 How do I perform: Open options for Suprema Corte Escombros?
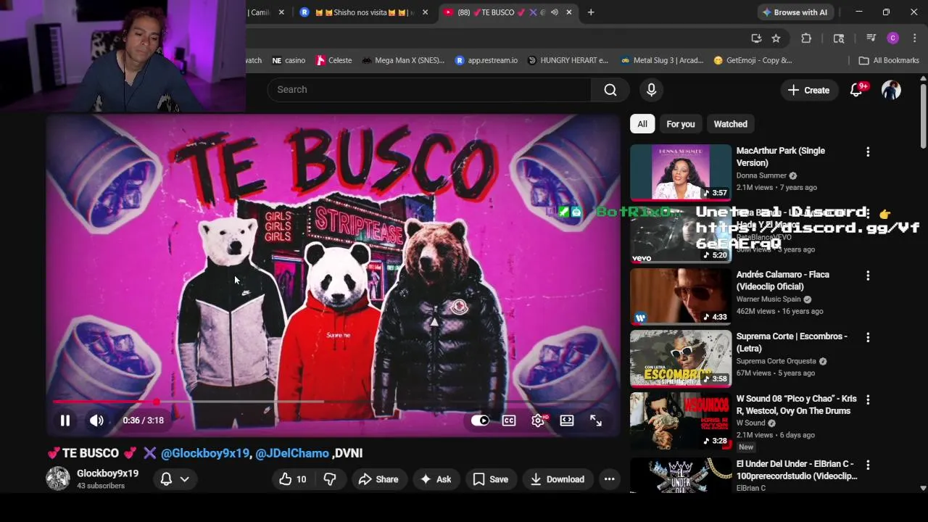coord(868,337)
